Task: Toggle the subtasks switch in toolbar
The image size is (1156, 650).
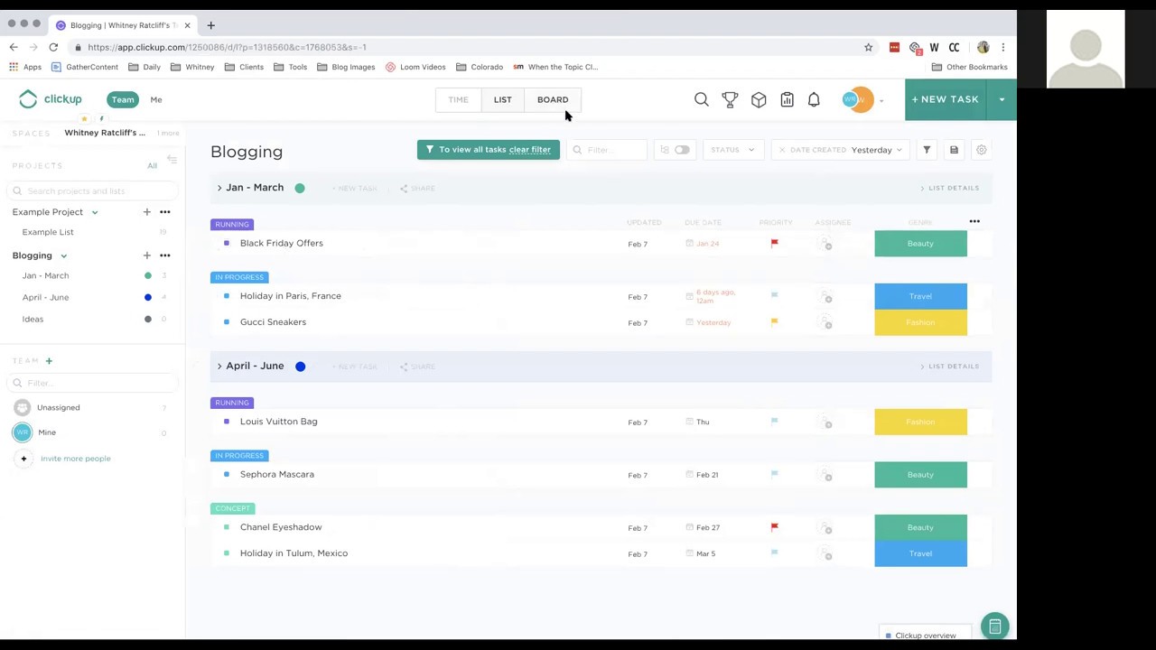Action: (681, 150)
